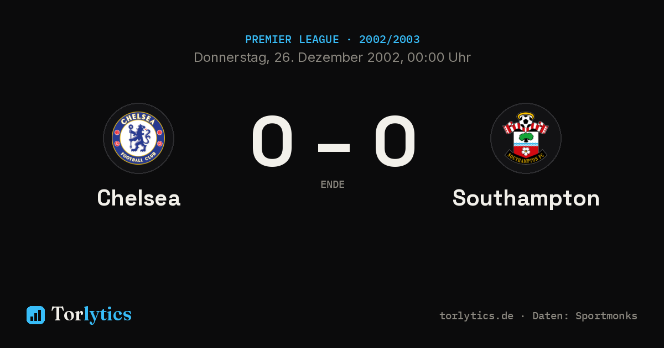The height and width of the screenshot is (348, 664).
Task: Click the dash between the scores
Action: point(334,147)
